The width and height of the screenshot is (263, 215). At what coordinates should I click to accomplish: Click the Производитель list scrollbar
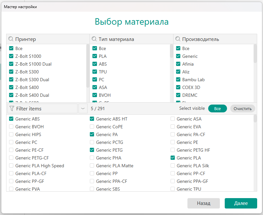(255, 54)
